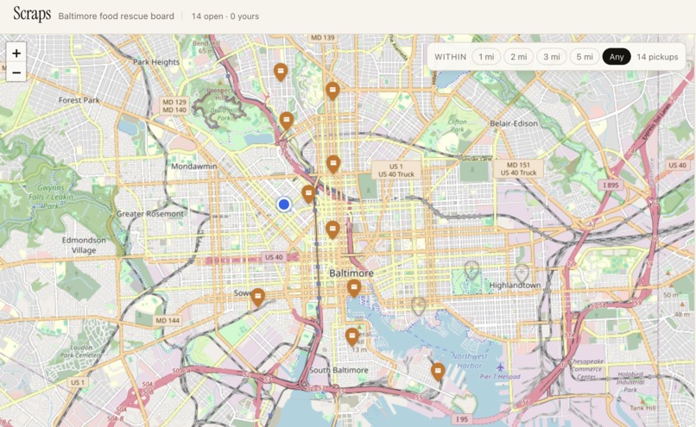696x427 pixels.
Task: Click the 'Forest Park' map label
Action: [79, 100]
